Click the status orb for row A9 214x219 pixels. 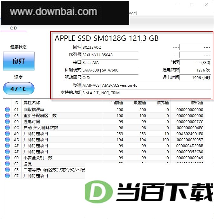point(7,134)
